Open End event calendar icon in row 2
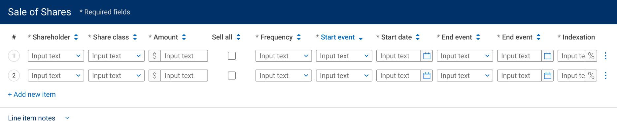The width and height of the screenshot is (617, 129). point(547,76)
